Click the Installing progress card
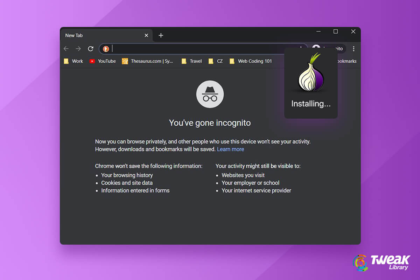Screen dimensions: 420x280 [x=311, y=104]
